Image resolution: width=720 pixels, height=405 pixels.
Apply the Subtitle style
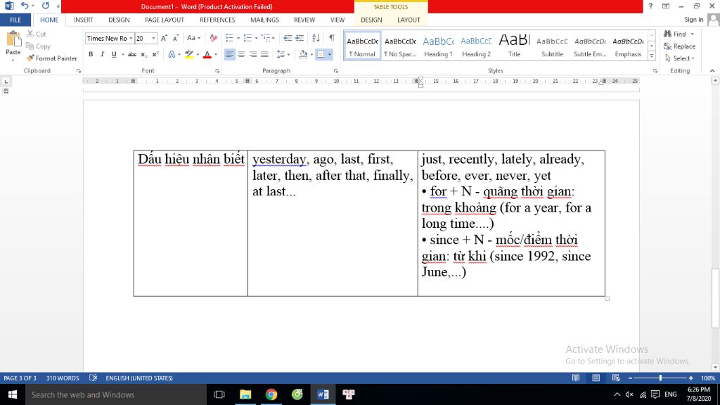click(x=552, y=46)
